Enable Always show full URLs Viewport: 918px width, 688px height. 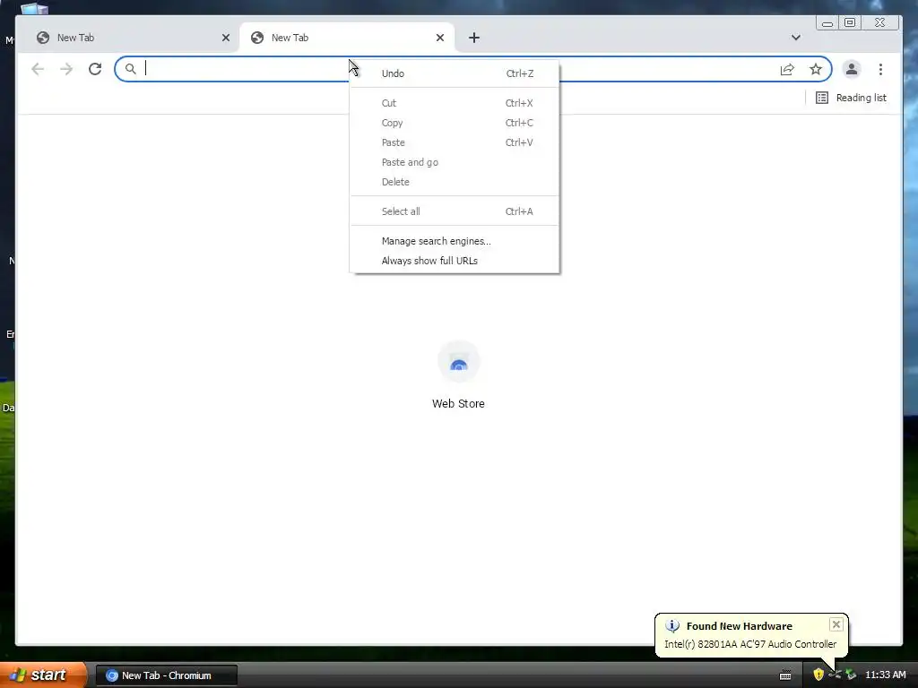click(x=455, y=261)
